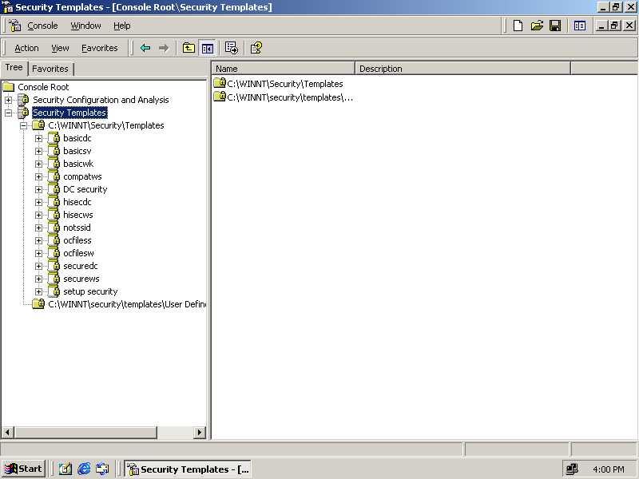Click the New console icon

pos(518,26)
